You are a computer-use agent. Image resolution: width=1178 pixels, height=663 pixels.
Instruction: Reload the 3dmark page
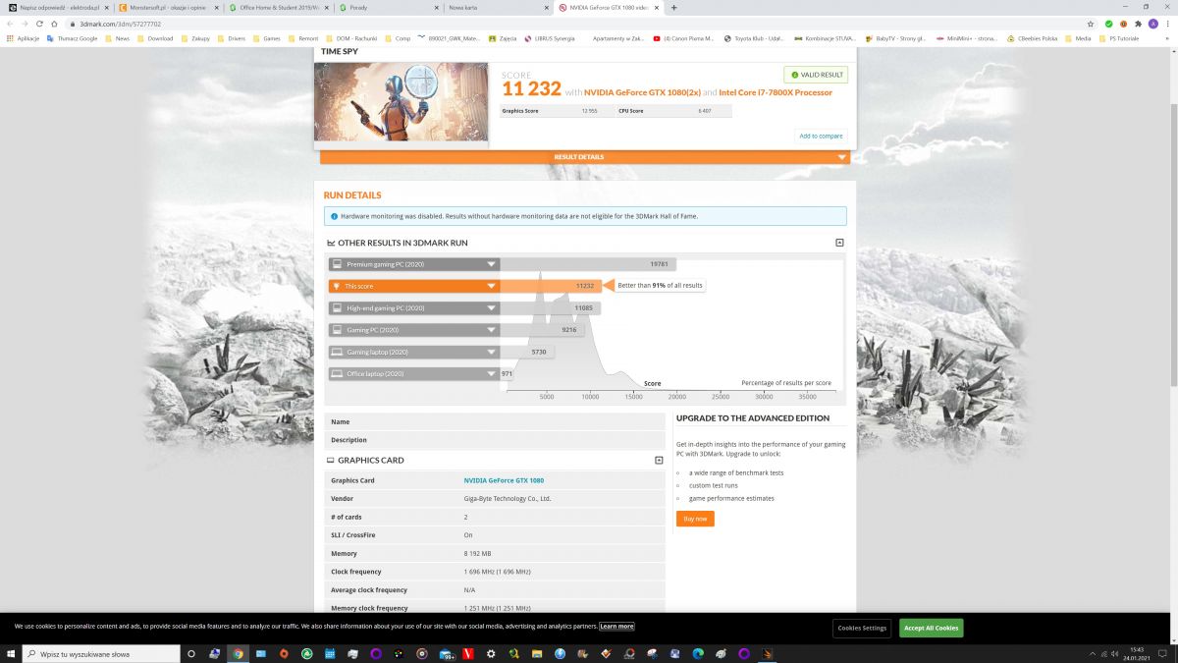(39, 24)
